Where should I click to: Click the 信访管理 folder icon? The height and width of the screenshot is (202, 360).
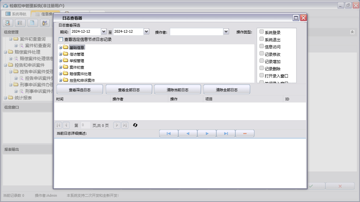point(66,54)
